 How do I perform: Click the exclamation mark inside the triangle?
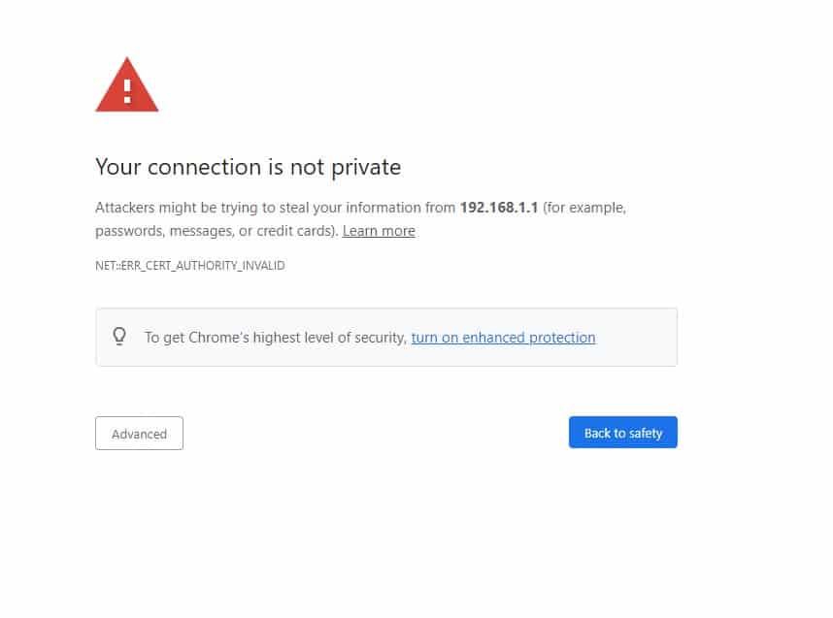(x=127, y=90)
